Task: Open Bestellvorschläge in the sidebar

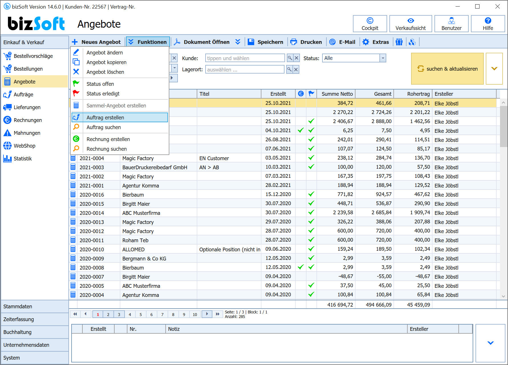Action: pyautogui.click(x=34, y=56)
